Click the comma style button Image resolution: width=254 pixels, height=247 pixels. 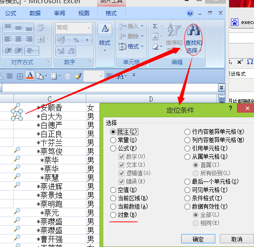87,40
